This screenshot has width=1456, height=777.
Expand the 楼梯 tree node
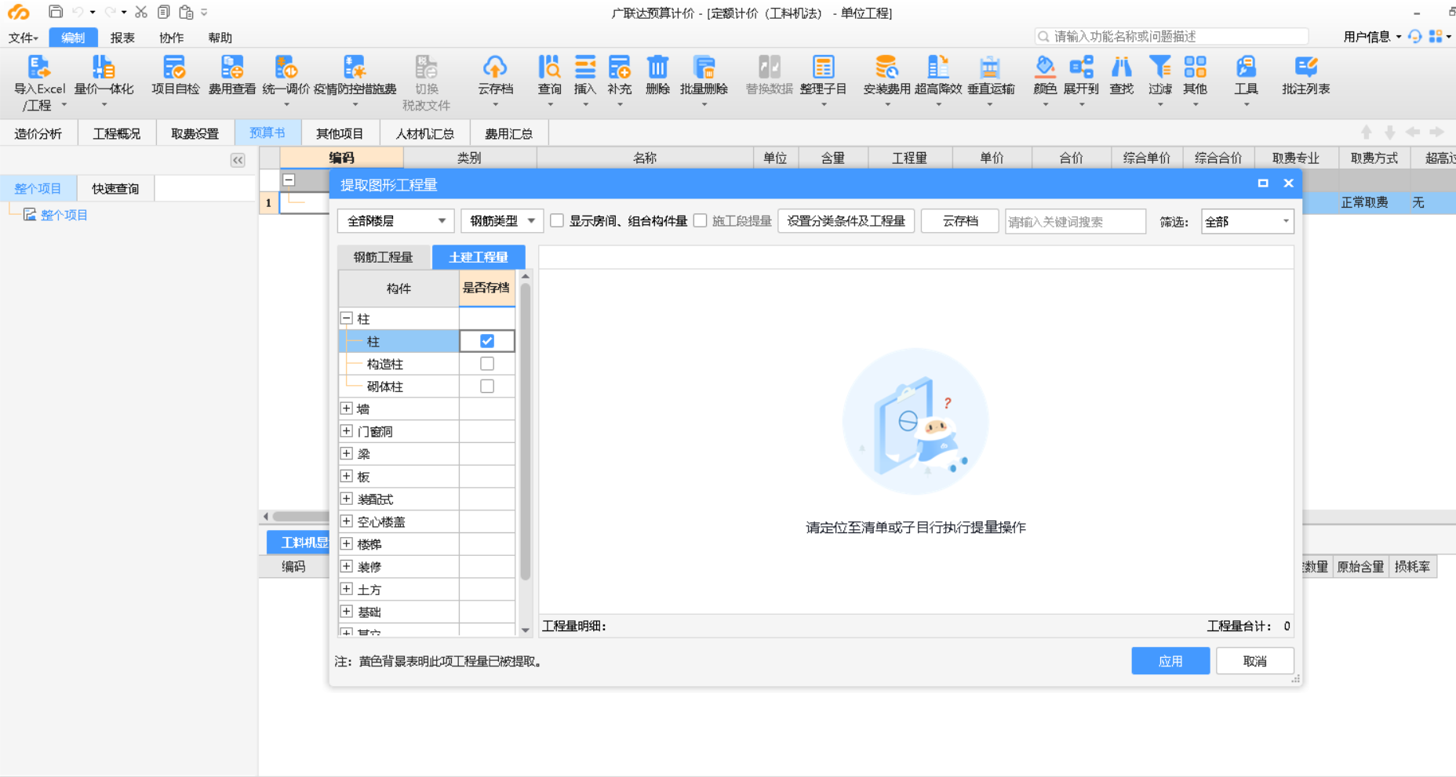[x=346, y=543]
